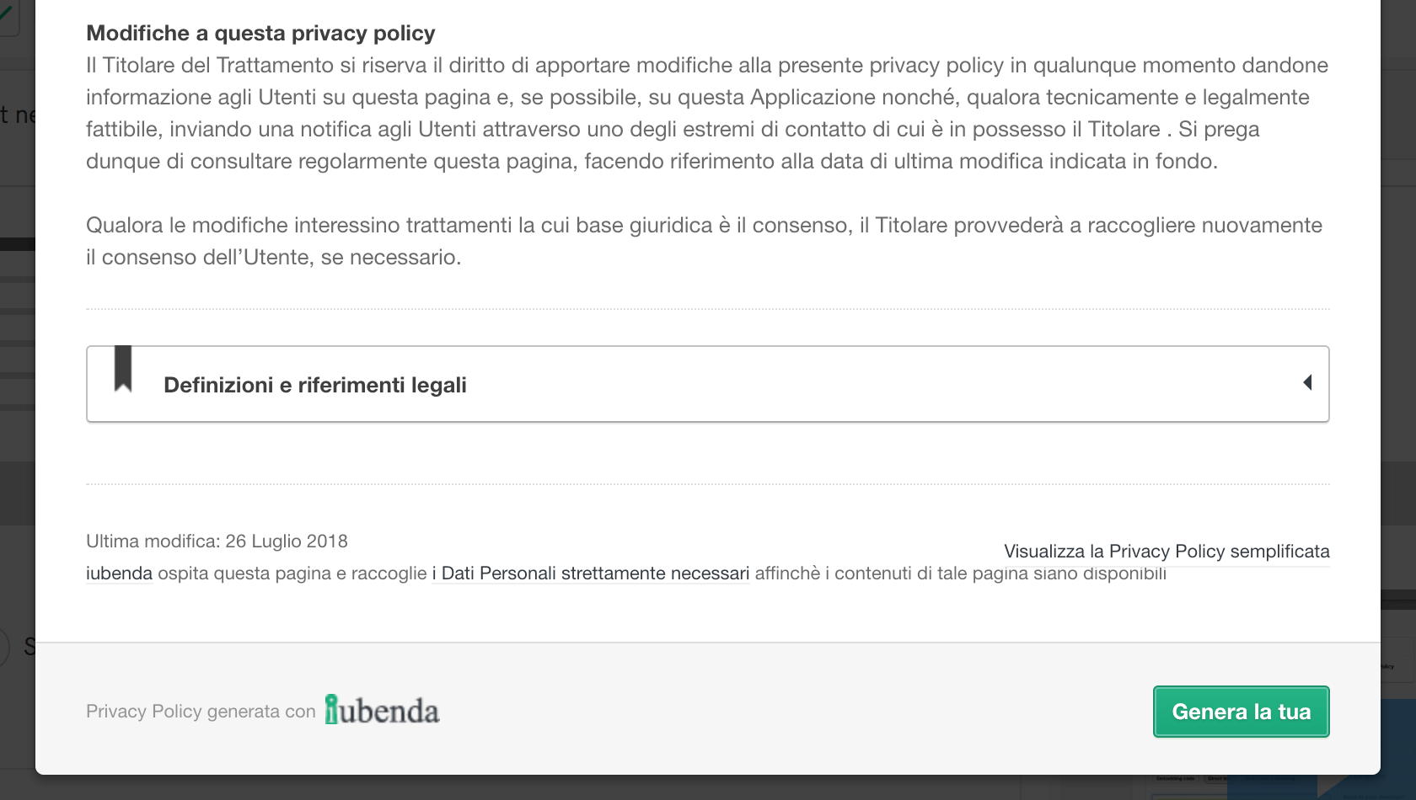The height and width of the screenshot is (800, 1416).
Task: Open 'i Dati Personali strettamente necessari' link
Action: click(591, 573)
